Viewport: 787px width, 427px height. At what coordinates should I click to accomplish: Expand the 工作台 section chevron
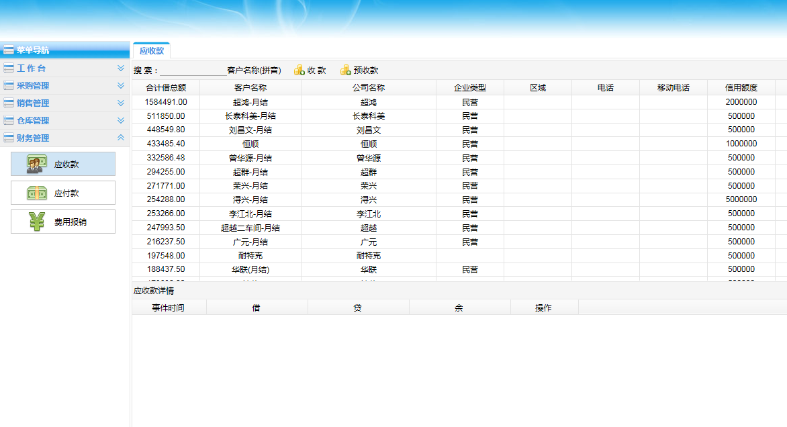(121, 68)
